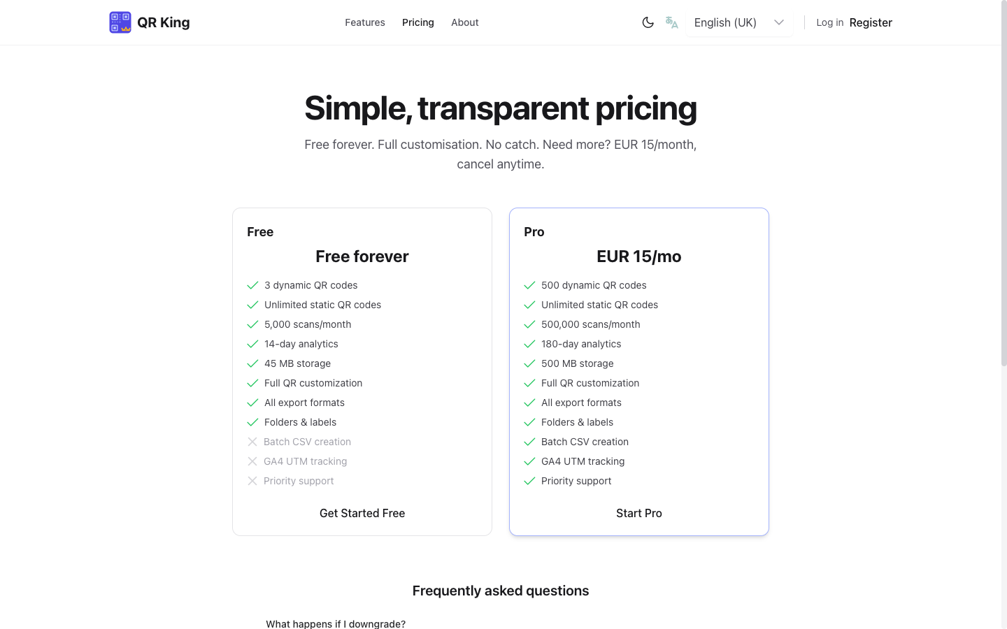Click checkmark next to 500 dynamic QR codes
The image size is (1007, 629).
click(529, 285)
